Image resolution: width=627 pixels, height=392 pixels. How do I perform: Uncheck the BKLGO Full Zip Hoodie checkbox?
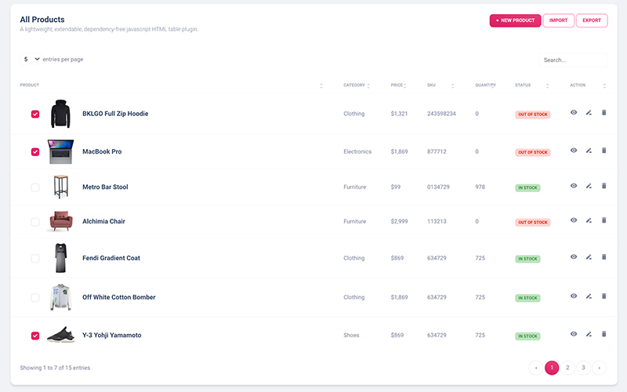coord(35,114)
